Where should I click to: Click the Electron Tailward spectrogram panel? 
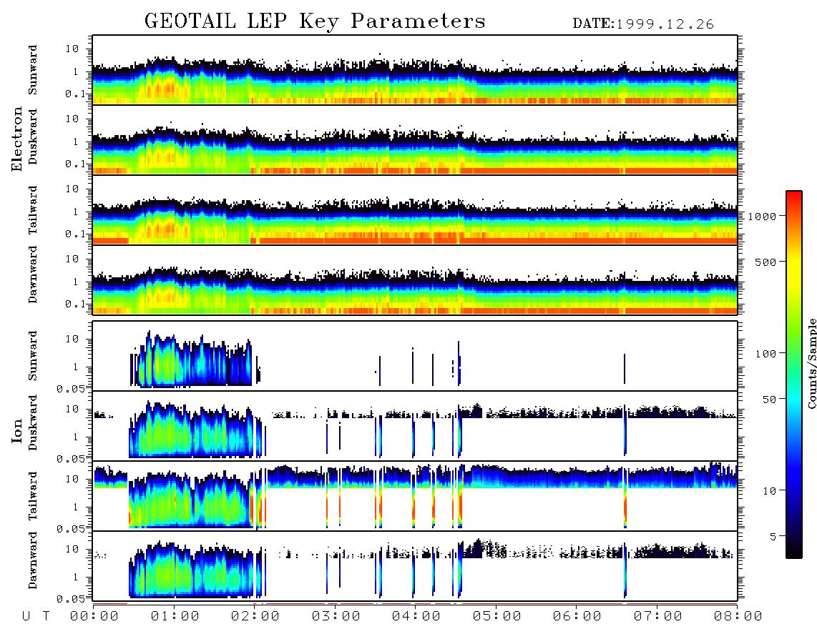pyautogui.click(x=415, y=210)
